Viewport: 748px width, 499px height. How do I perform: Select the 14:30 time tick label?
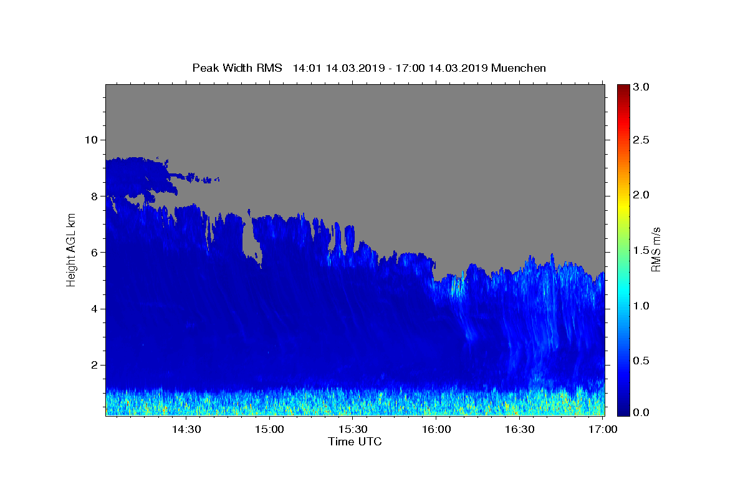tap(186, 429)
